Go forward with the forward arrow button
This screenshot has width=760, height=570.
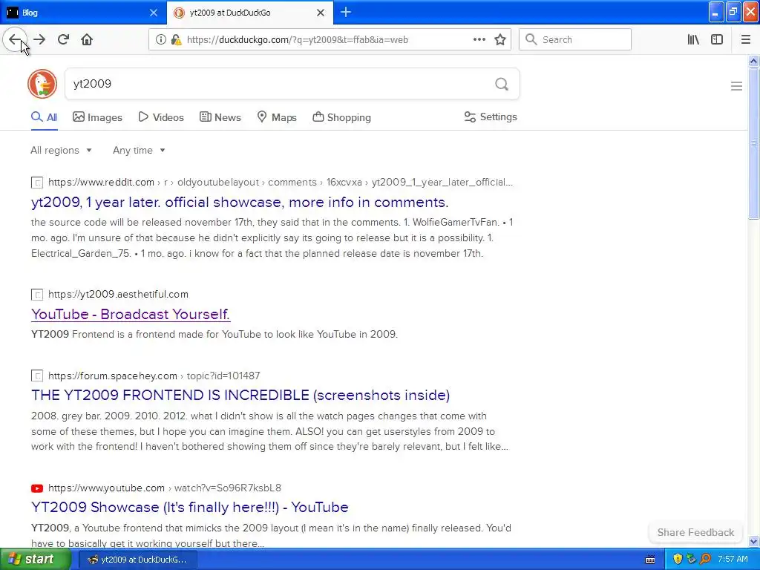(39, 39)
